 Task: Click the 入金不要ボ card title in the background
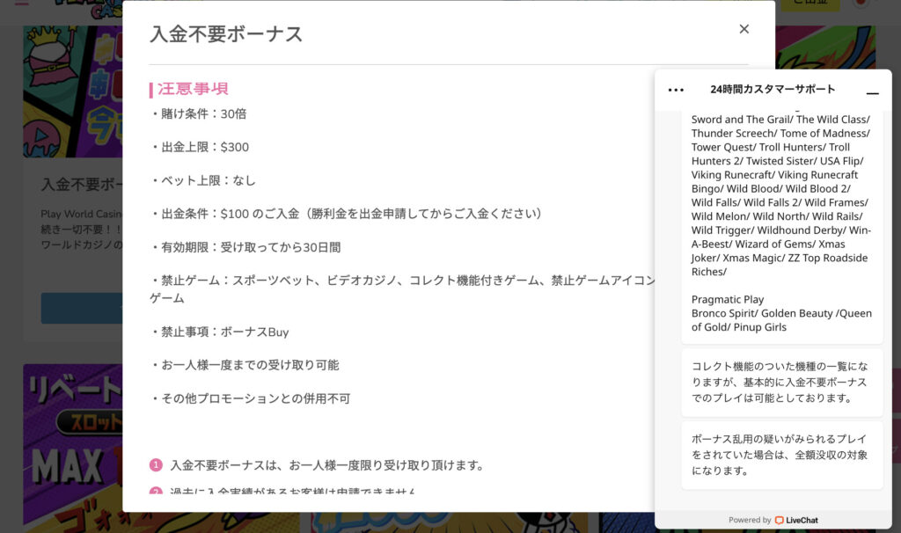pos(82,185)
